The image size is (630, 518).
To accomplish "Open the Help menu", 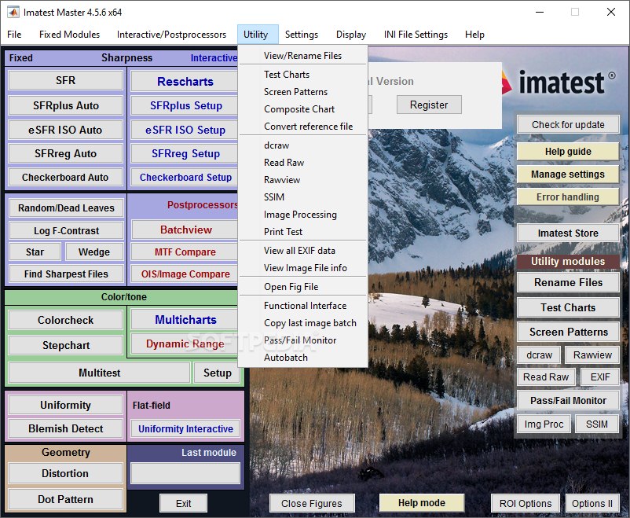I will coord(474,35).
